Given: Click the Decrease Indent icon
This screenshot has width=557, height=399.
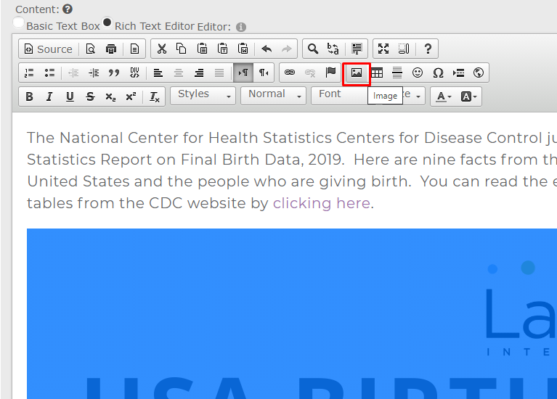Looking at the screenshot, I should pos(73,73).
